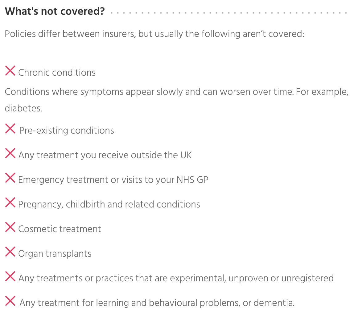Click the red X beside treatment outside the UK
The width and height of the screenshot is (362, 322).
coord(10,153)
